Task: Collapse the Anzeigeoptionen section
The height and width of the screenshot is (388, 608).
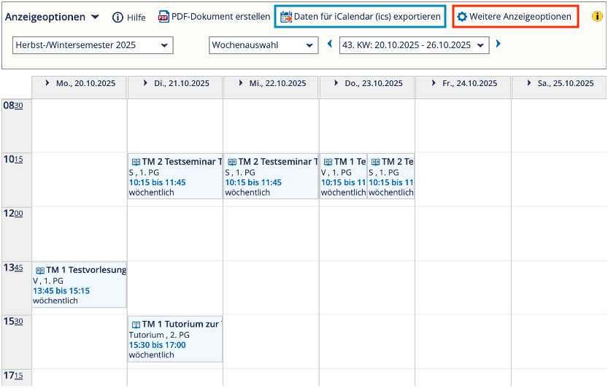Action: pos(95,17)
